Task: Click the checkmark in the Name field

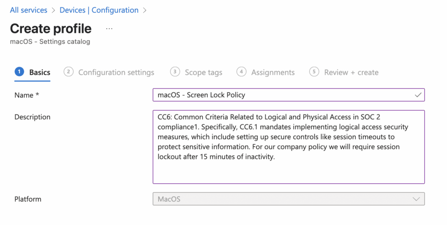Action: tap(418, 94)
